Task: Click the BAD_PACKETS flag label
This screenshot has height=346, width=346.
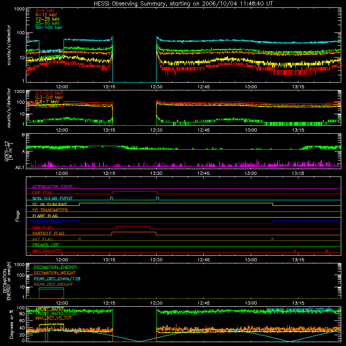Action: tap(47, 251)
